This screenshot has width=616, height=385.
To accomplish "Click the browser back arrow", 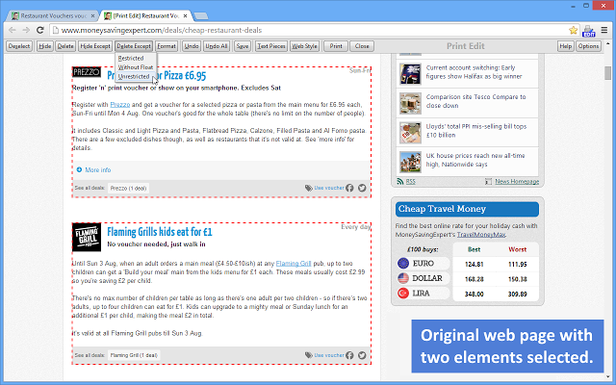I will click(13, 30).
